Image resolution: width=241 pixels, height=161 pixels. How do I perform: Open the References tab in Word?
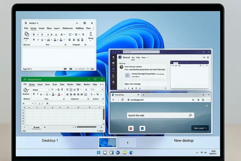pyautogui.click(x=68, y=28)
